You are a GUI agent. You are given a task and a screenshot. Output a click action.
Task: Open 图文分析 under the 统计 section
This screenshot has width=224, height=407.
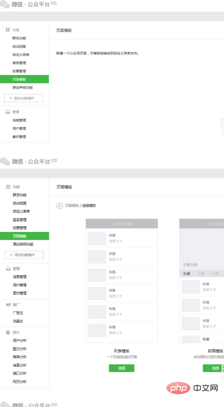pyautogui.click(x=20, y=349)
